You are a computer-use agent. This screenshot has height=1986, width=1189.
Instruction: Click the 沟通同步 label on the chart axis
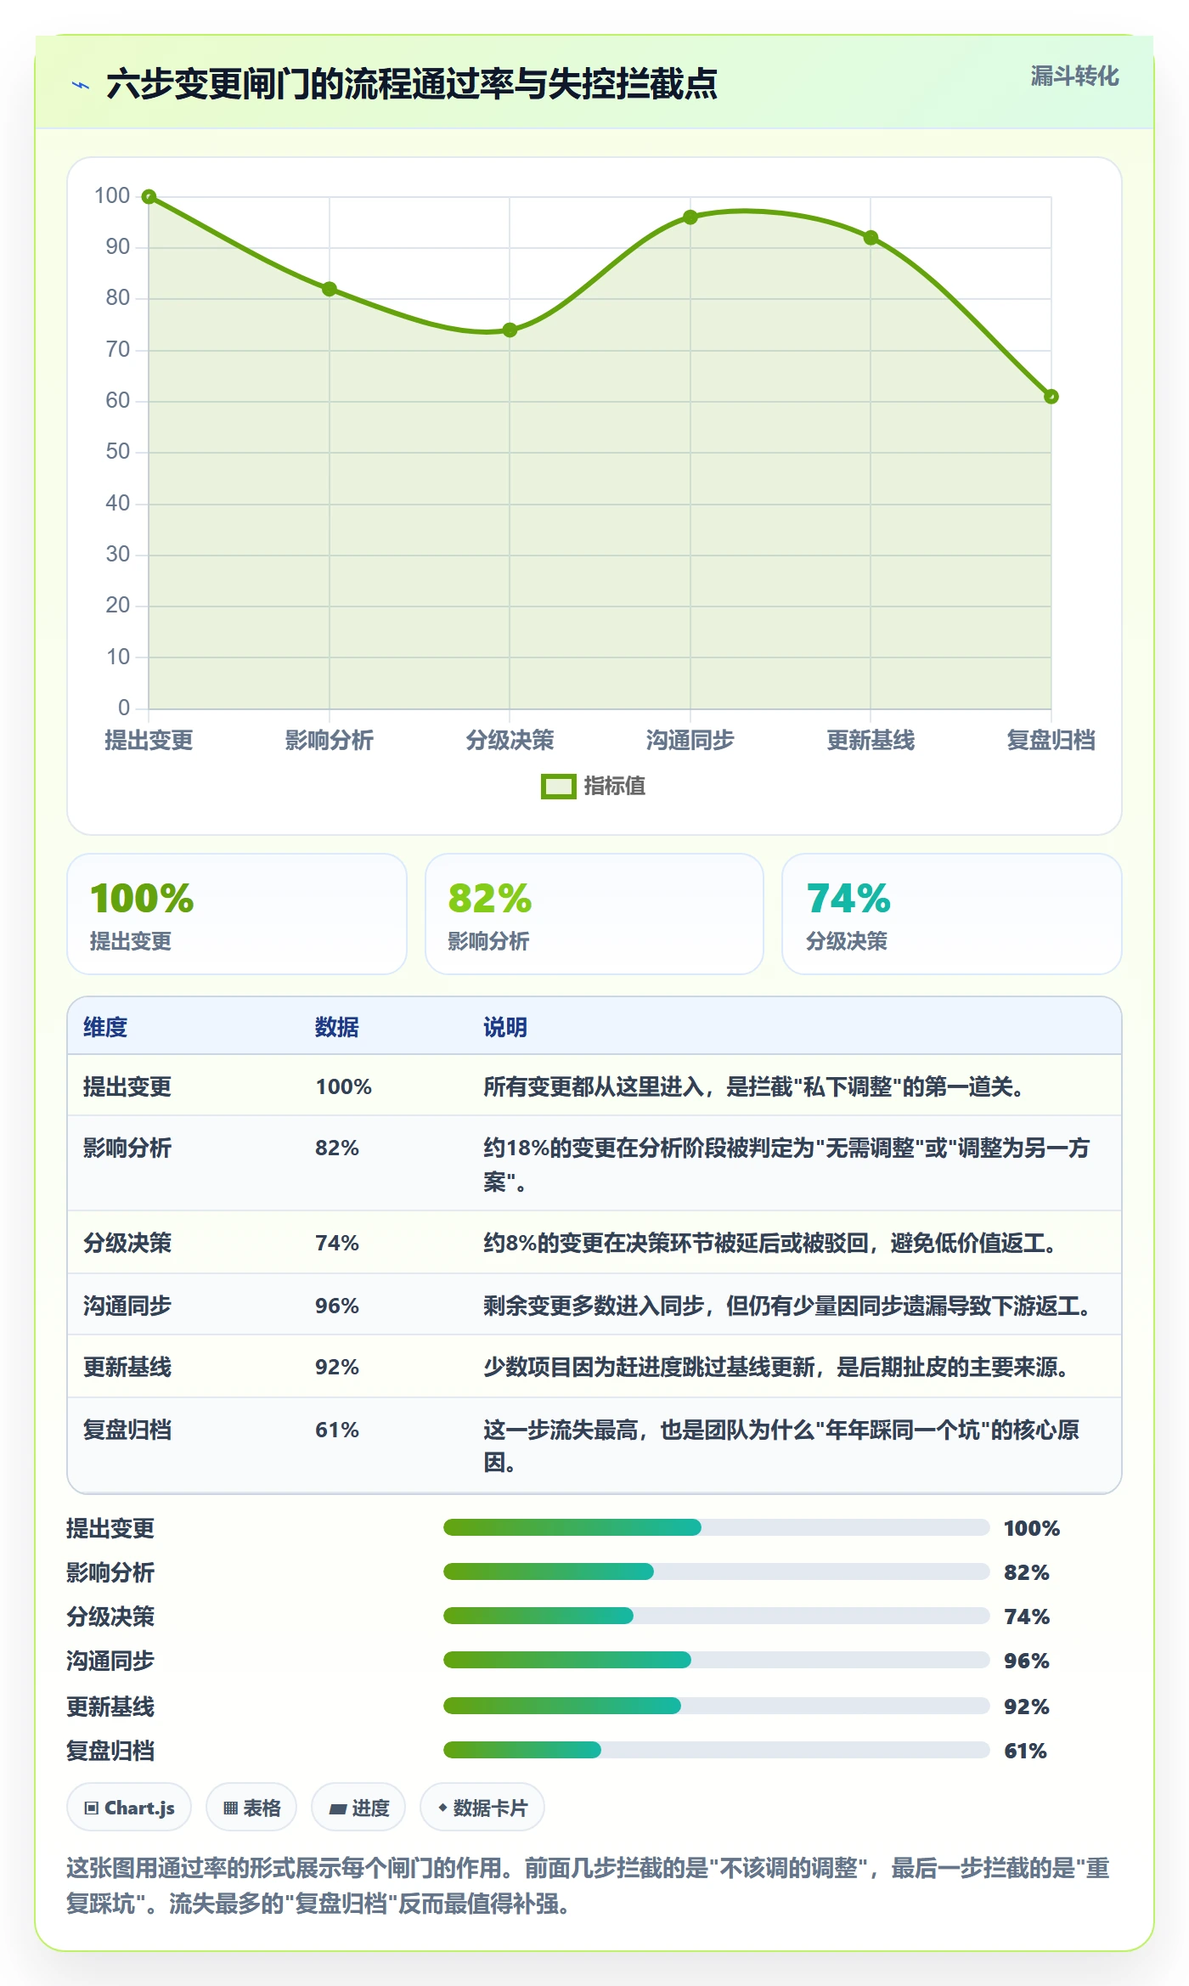[690, 741]
